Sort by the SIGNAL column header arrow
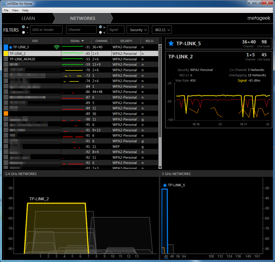 pyautogui.click(x=82, y=41)
